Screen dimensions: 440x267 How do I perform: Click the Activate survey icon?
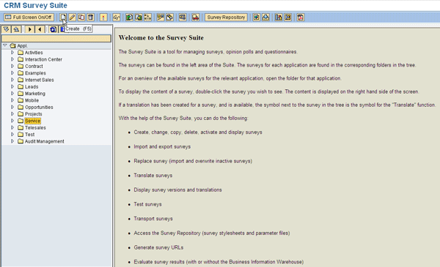click(103, 18)
